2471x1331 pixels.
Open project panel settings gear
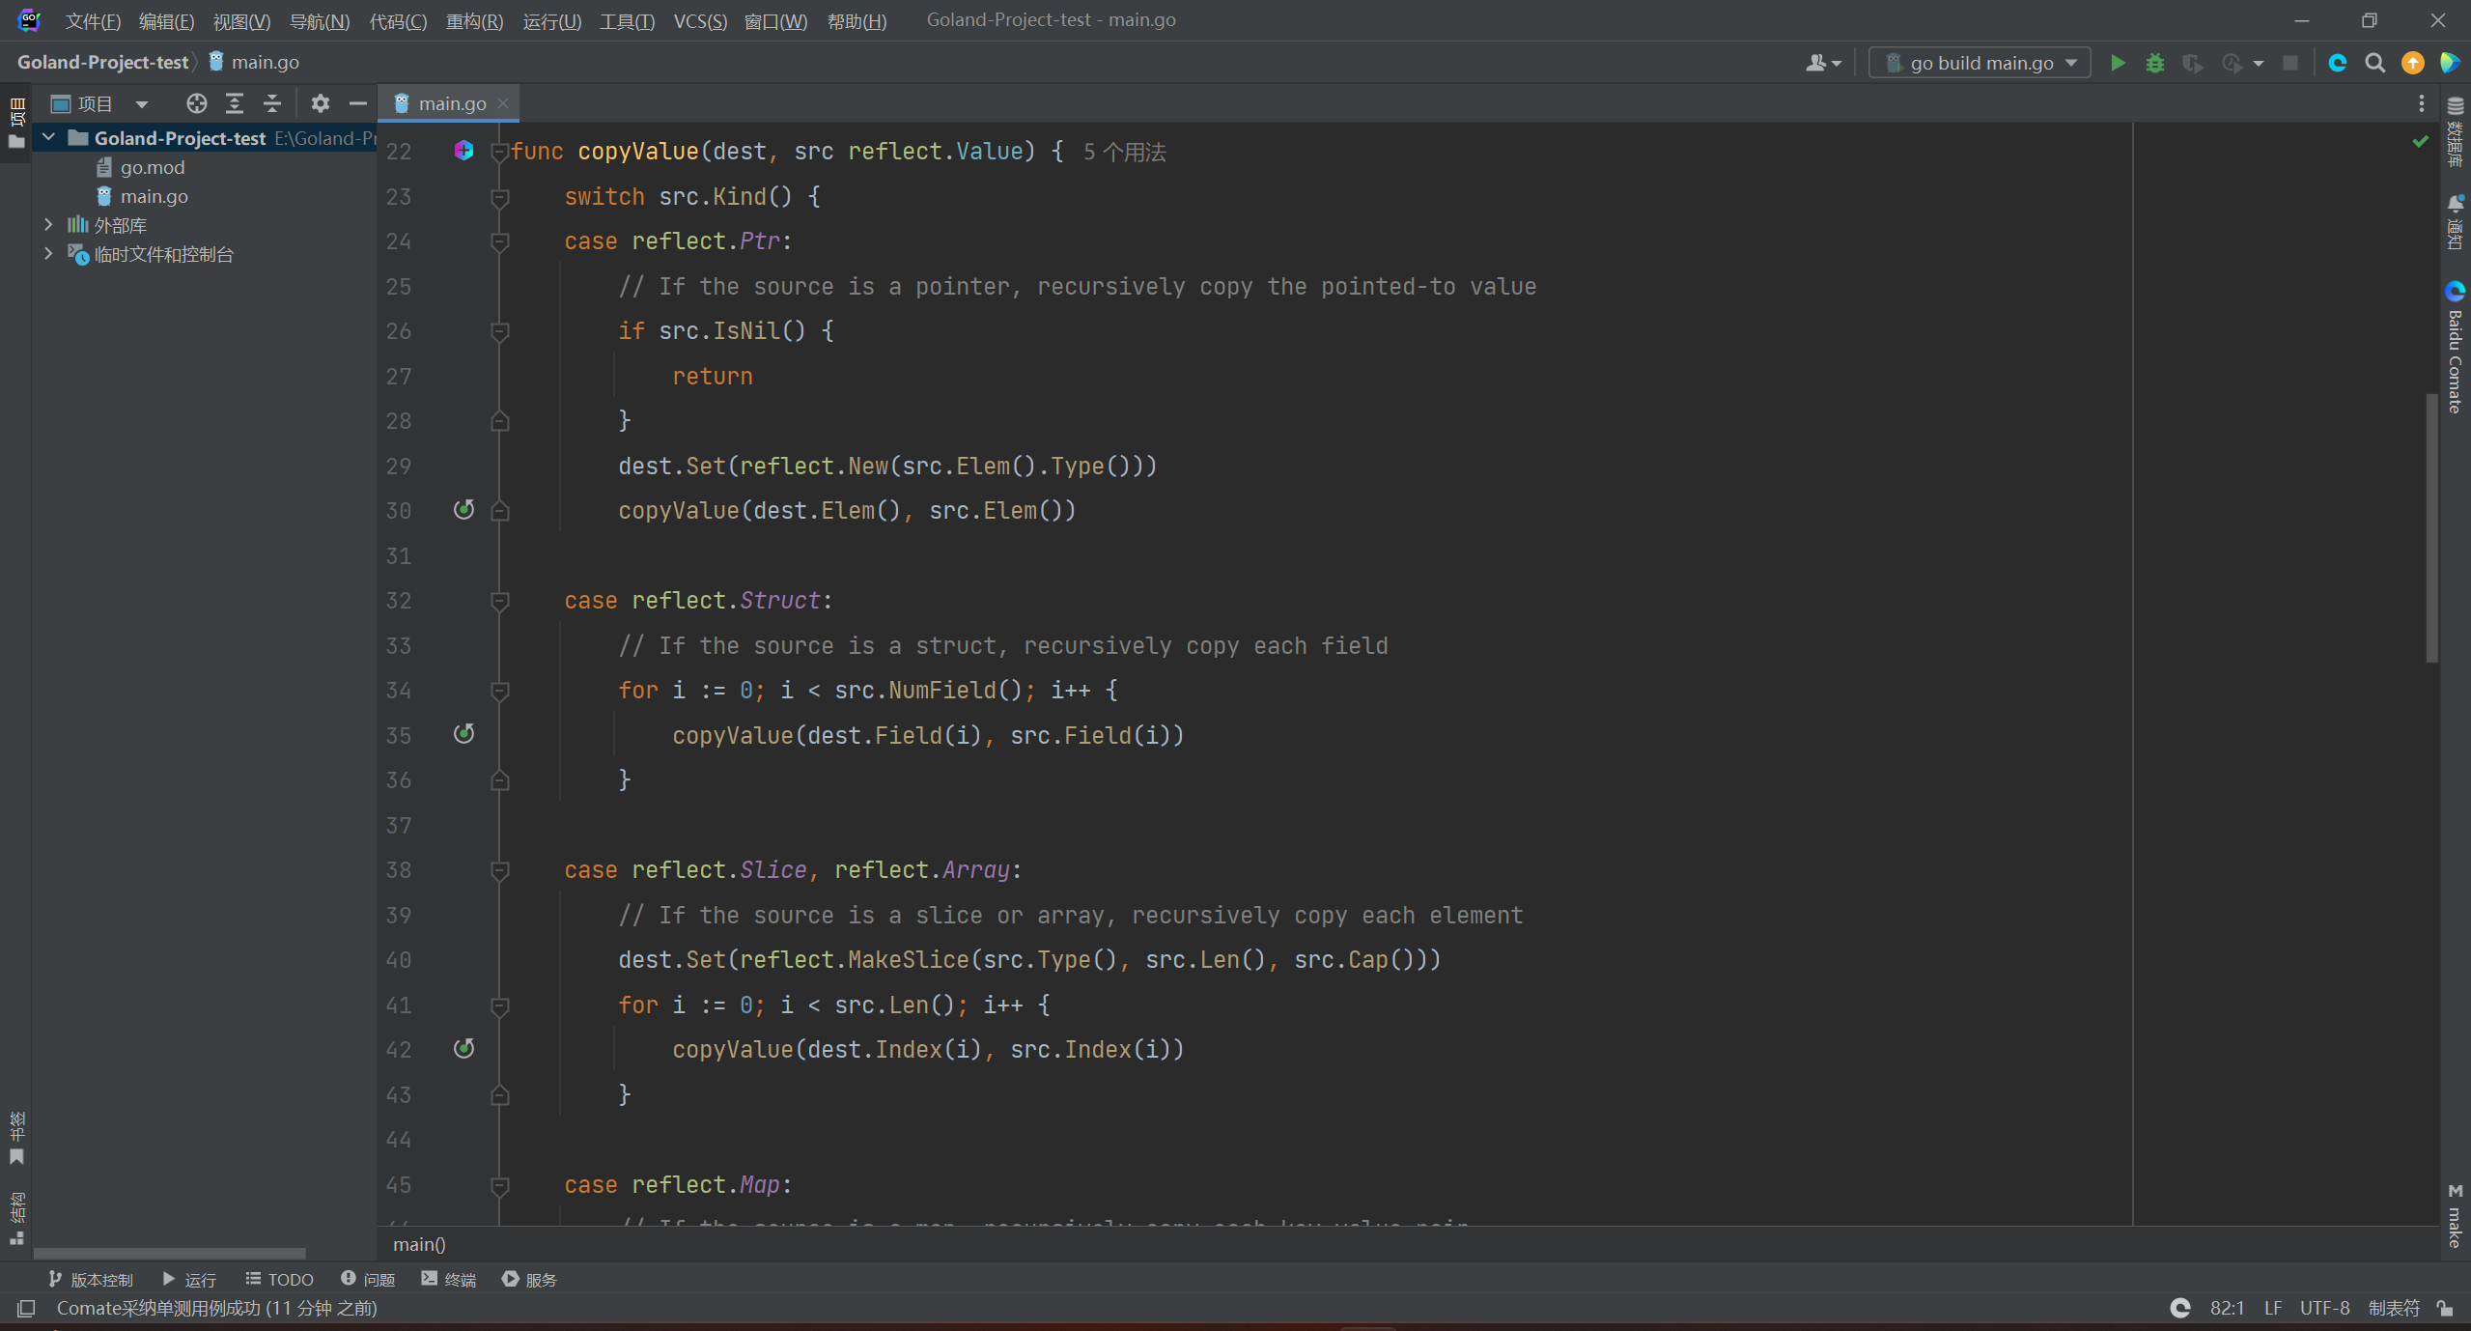(320, 103)
